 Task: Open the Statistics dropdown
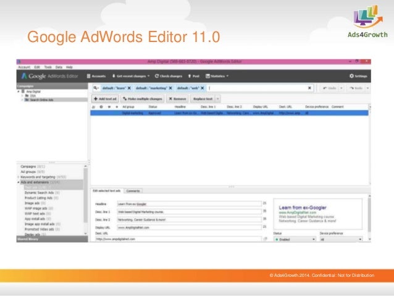[217, 76]
